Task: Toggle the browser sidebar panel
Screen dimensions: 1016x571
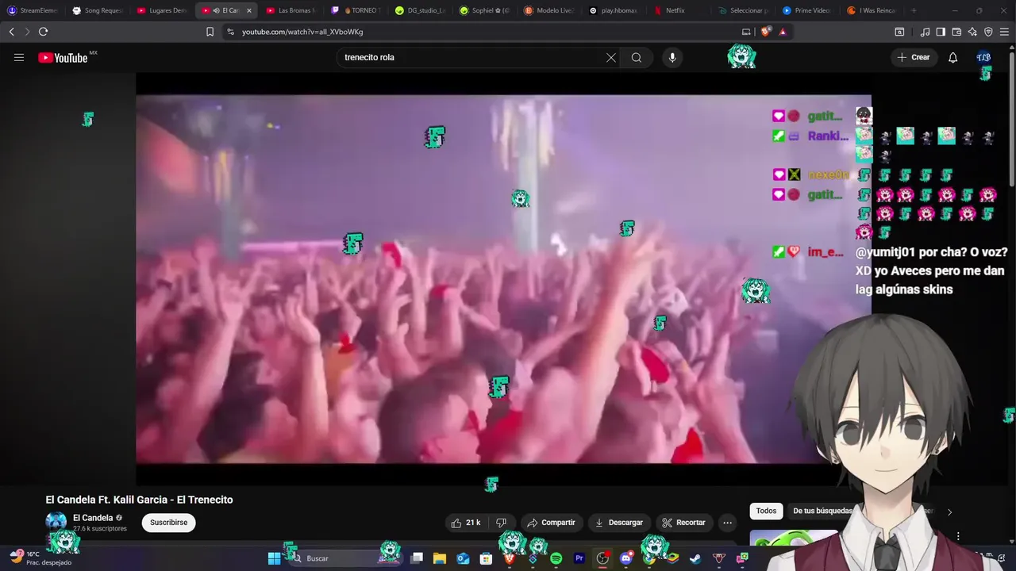Action: pyautogui.click(x=941, y=32)
